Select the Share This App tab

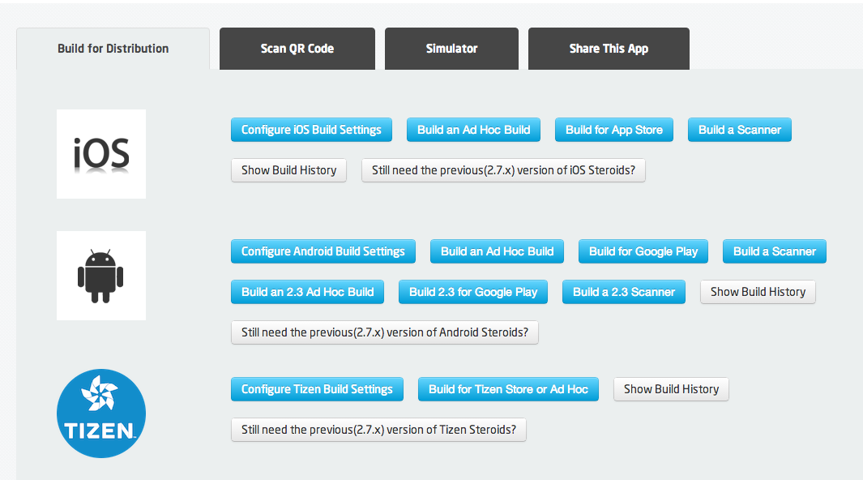coord(609,49)
